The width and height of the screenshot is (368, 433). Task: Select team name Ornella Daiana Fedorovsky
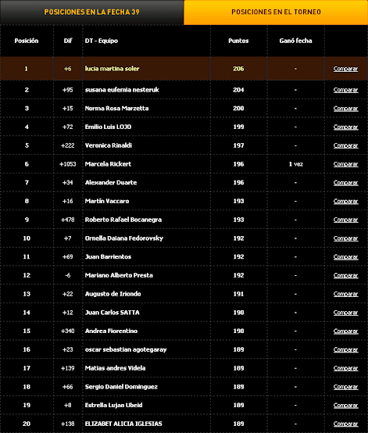[x=124, y=238]
